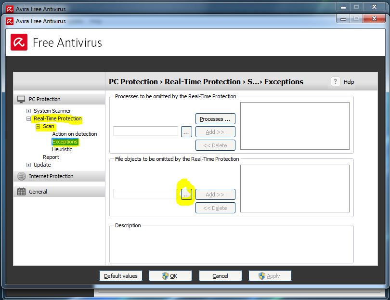Click the PC Protection monitor icon
Screen dimensions: 390x300
point(22,99)
